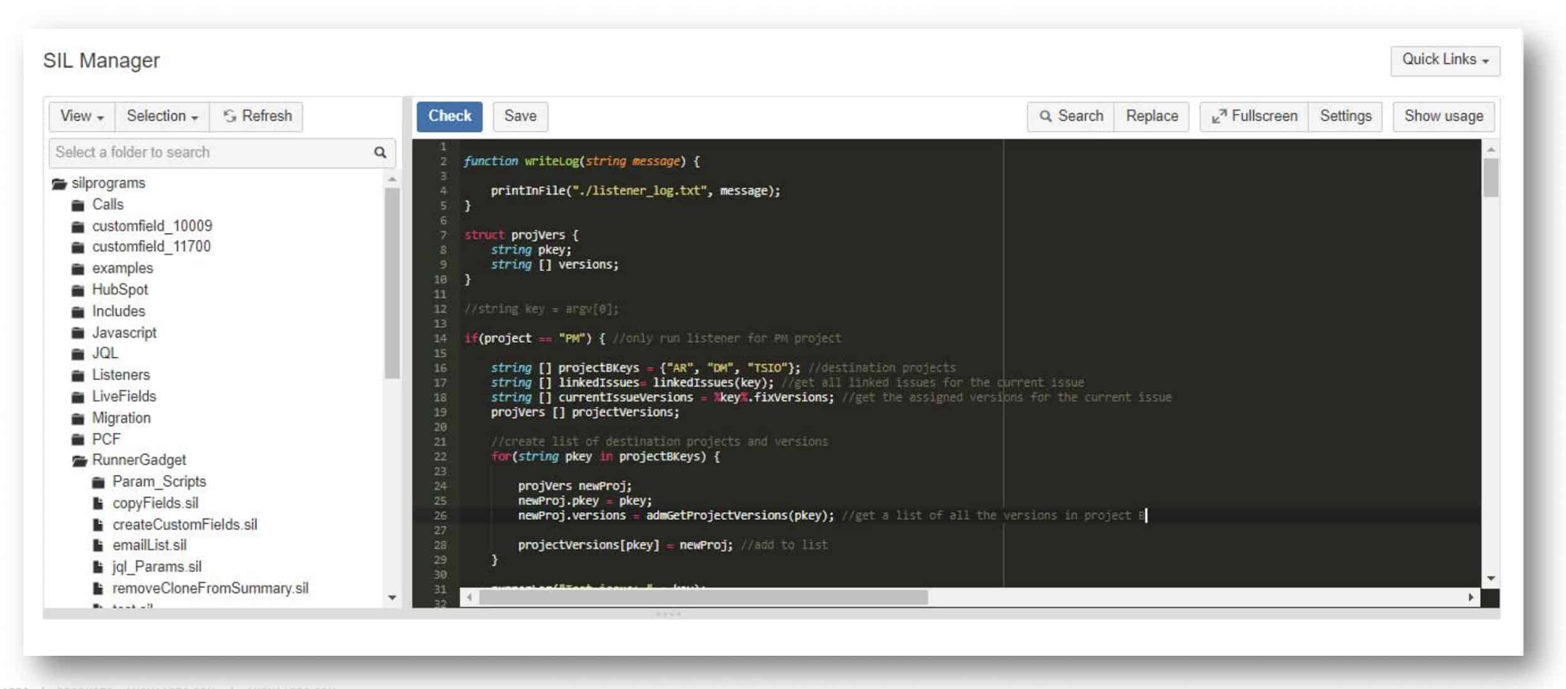Click the Save button
Screen dimensions: 1566x689
(520, 116)
